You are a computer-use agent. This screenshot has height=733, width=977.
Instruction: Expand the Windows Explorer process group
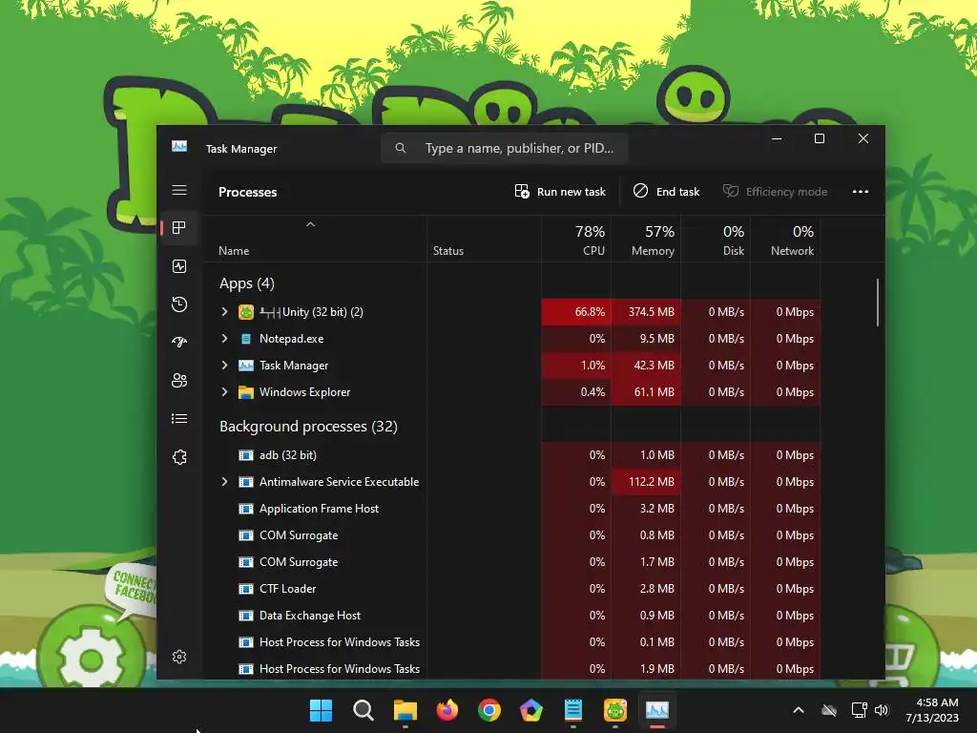click(x=224, y=392)
